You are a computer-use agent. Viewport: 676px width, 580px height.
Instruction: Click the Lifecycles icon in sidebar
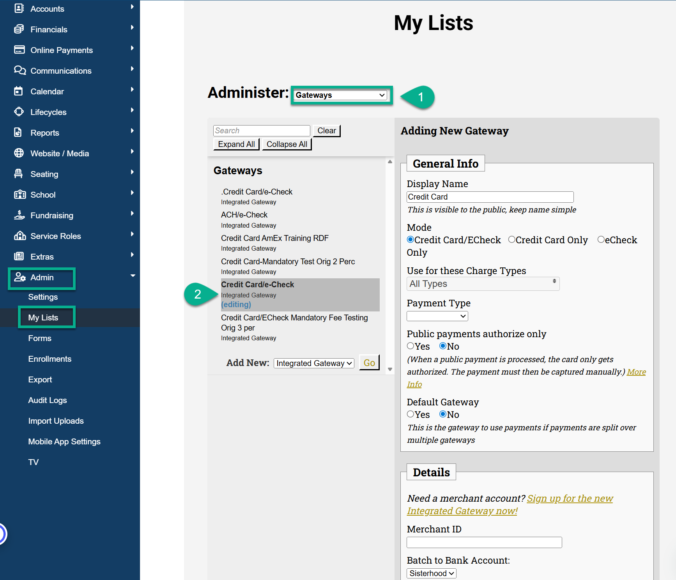(x=19, y=112)
